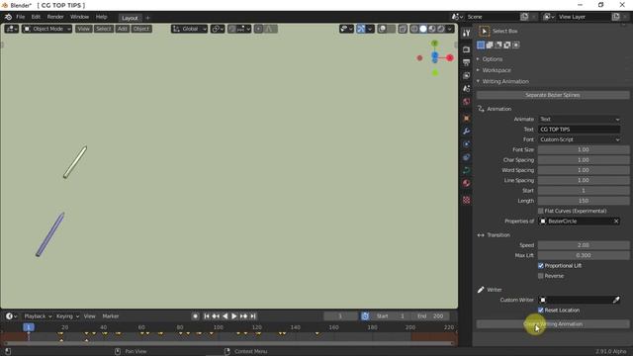Open the Object properties tab
633x356 pixels.
[466, 119]
